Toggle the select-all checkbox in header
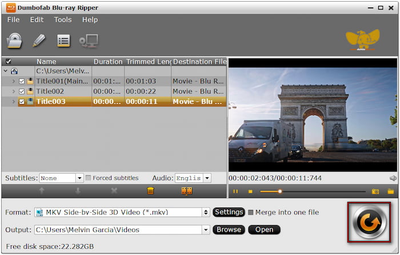The height and width of the screenshot is (255, 400). click(x=9, y=62)
